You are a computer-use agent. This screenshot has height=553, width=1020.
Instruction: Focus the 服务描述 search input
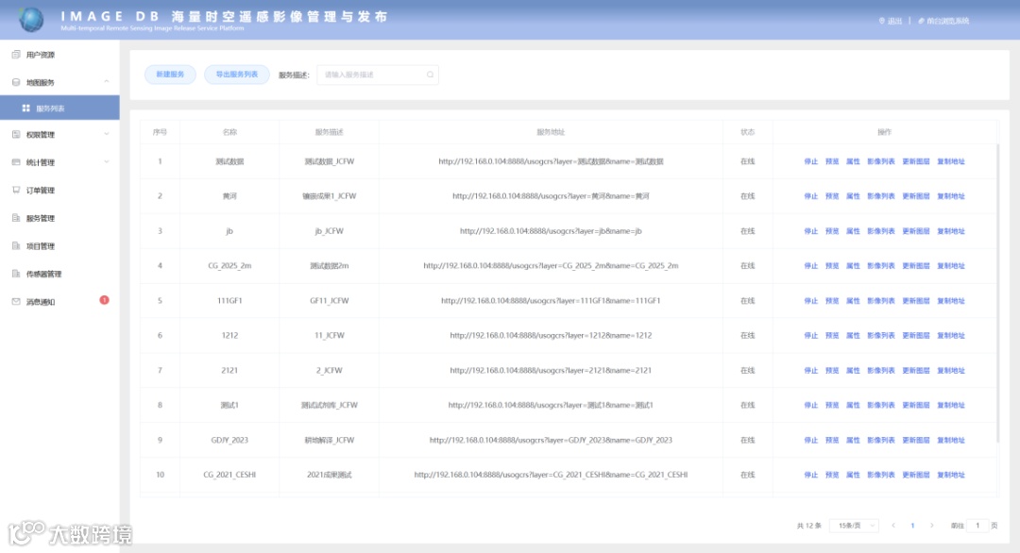[377, 75]
